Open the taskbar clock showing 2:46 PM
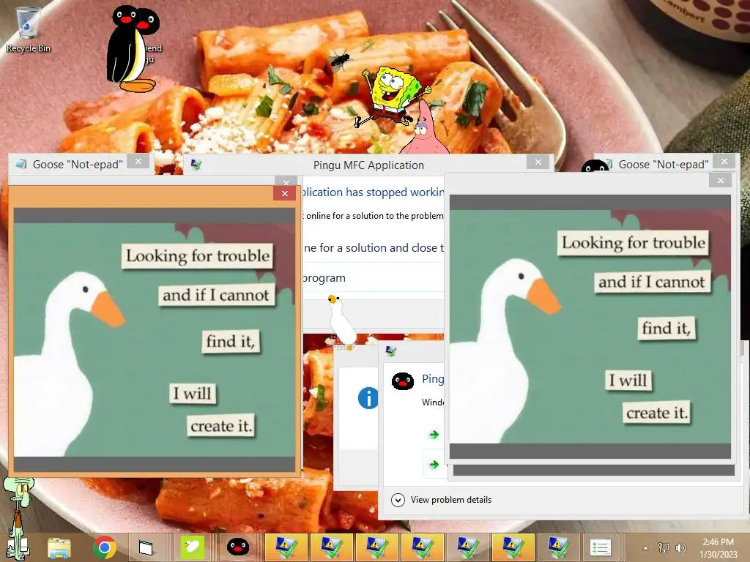750x562 pixels. [x=718, y=547]
